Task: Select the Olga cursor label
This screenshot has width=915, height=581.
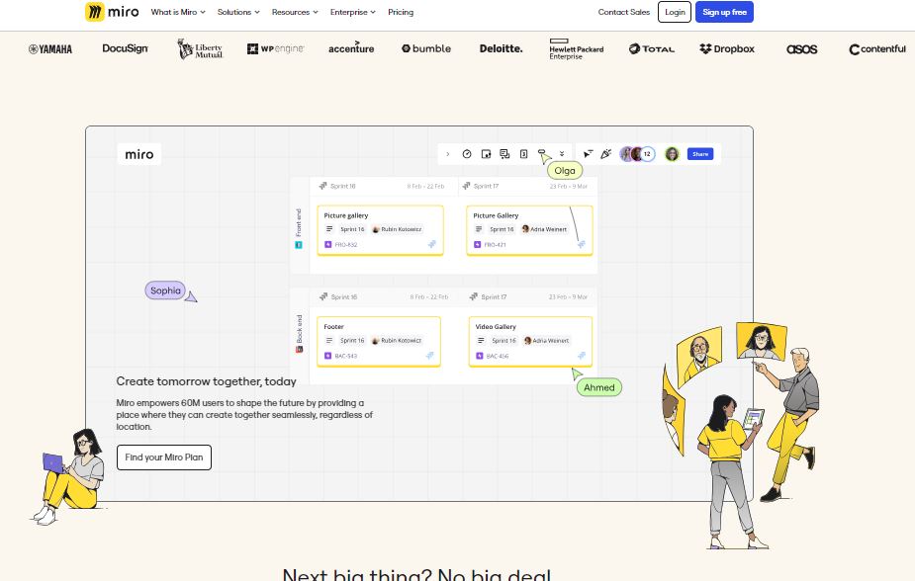Action: 565,171
